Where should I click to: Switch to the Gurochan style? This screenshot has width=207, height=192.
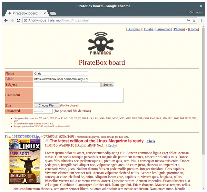click(164, 29)
